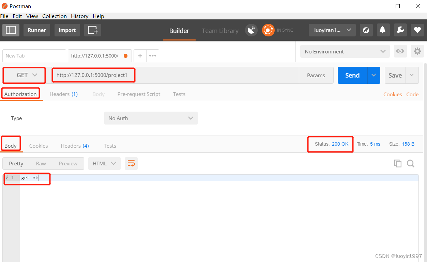Select the Raw view mode
Screen dimensions: 427x262
[41, 163]
